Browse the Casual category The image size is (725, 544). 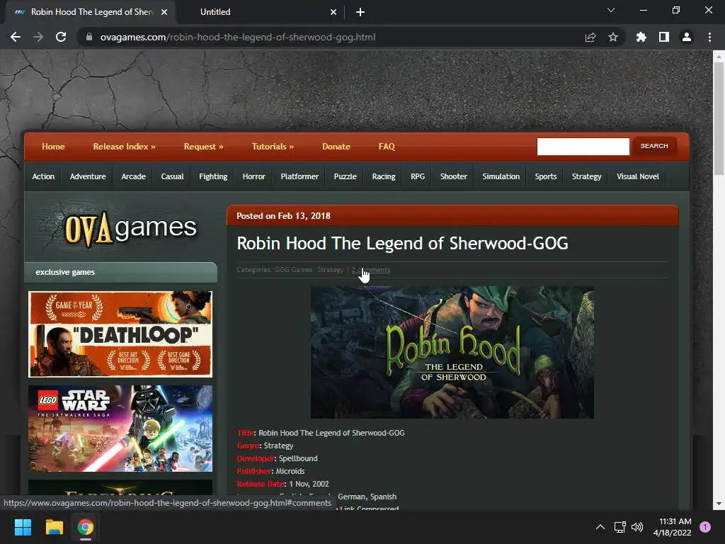point(173,176)
